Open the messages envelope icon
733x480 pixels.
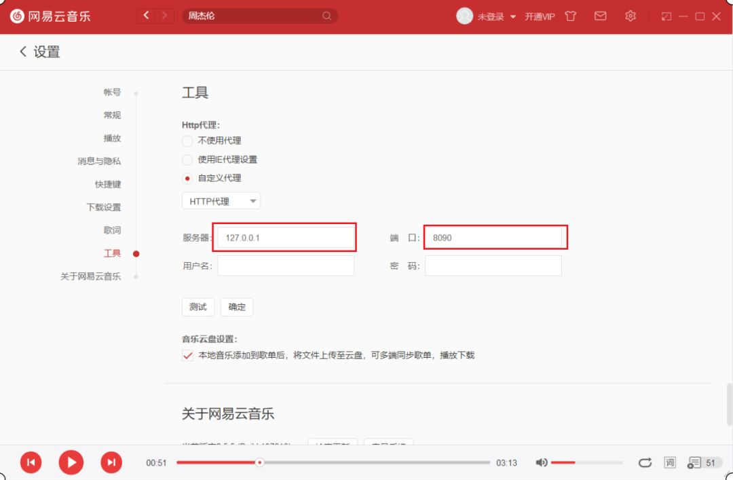point(600,16)
